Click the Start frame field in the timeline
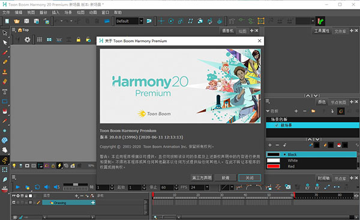Screen dimensions: 360x220 pos(135,188)
